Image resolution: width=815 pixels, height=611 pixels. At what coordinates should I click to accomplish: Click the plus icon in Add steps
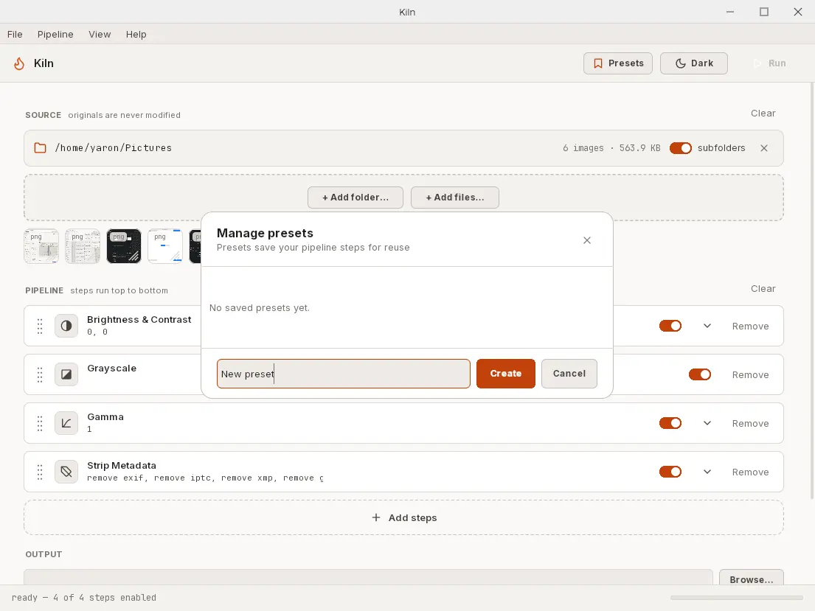(376, 517)
